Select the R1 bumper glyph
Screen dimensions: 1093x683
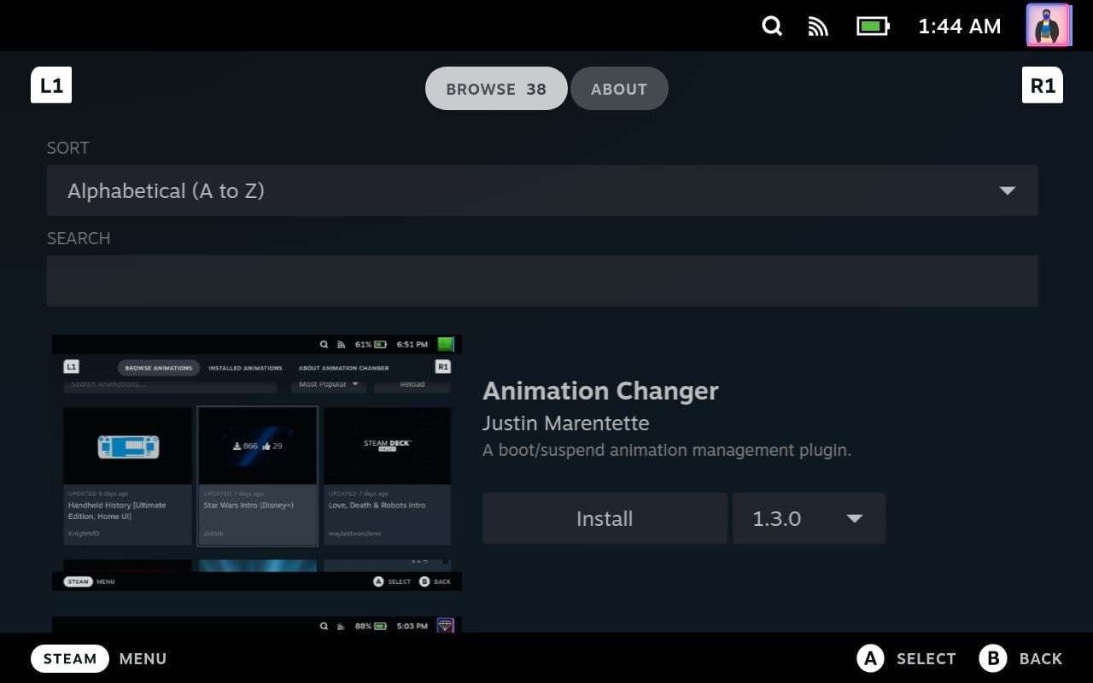pos(1043,85)
